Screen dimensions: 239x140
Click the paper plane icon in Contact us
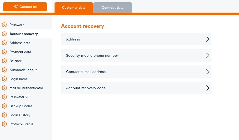16,7
